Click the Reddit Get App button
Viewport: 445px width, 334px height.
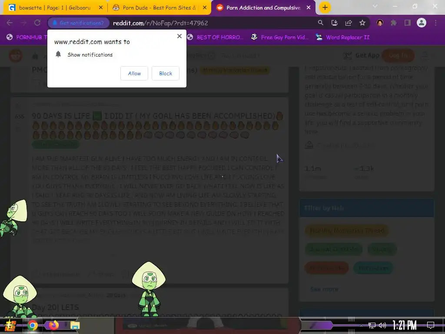(362, 55)
